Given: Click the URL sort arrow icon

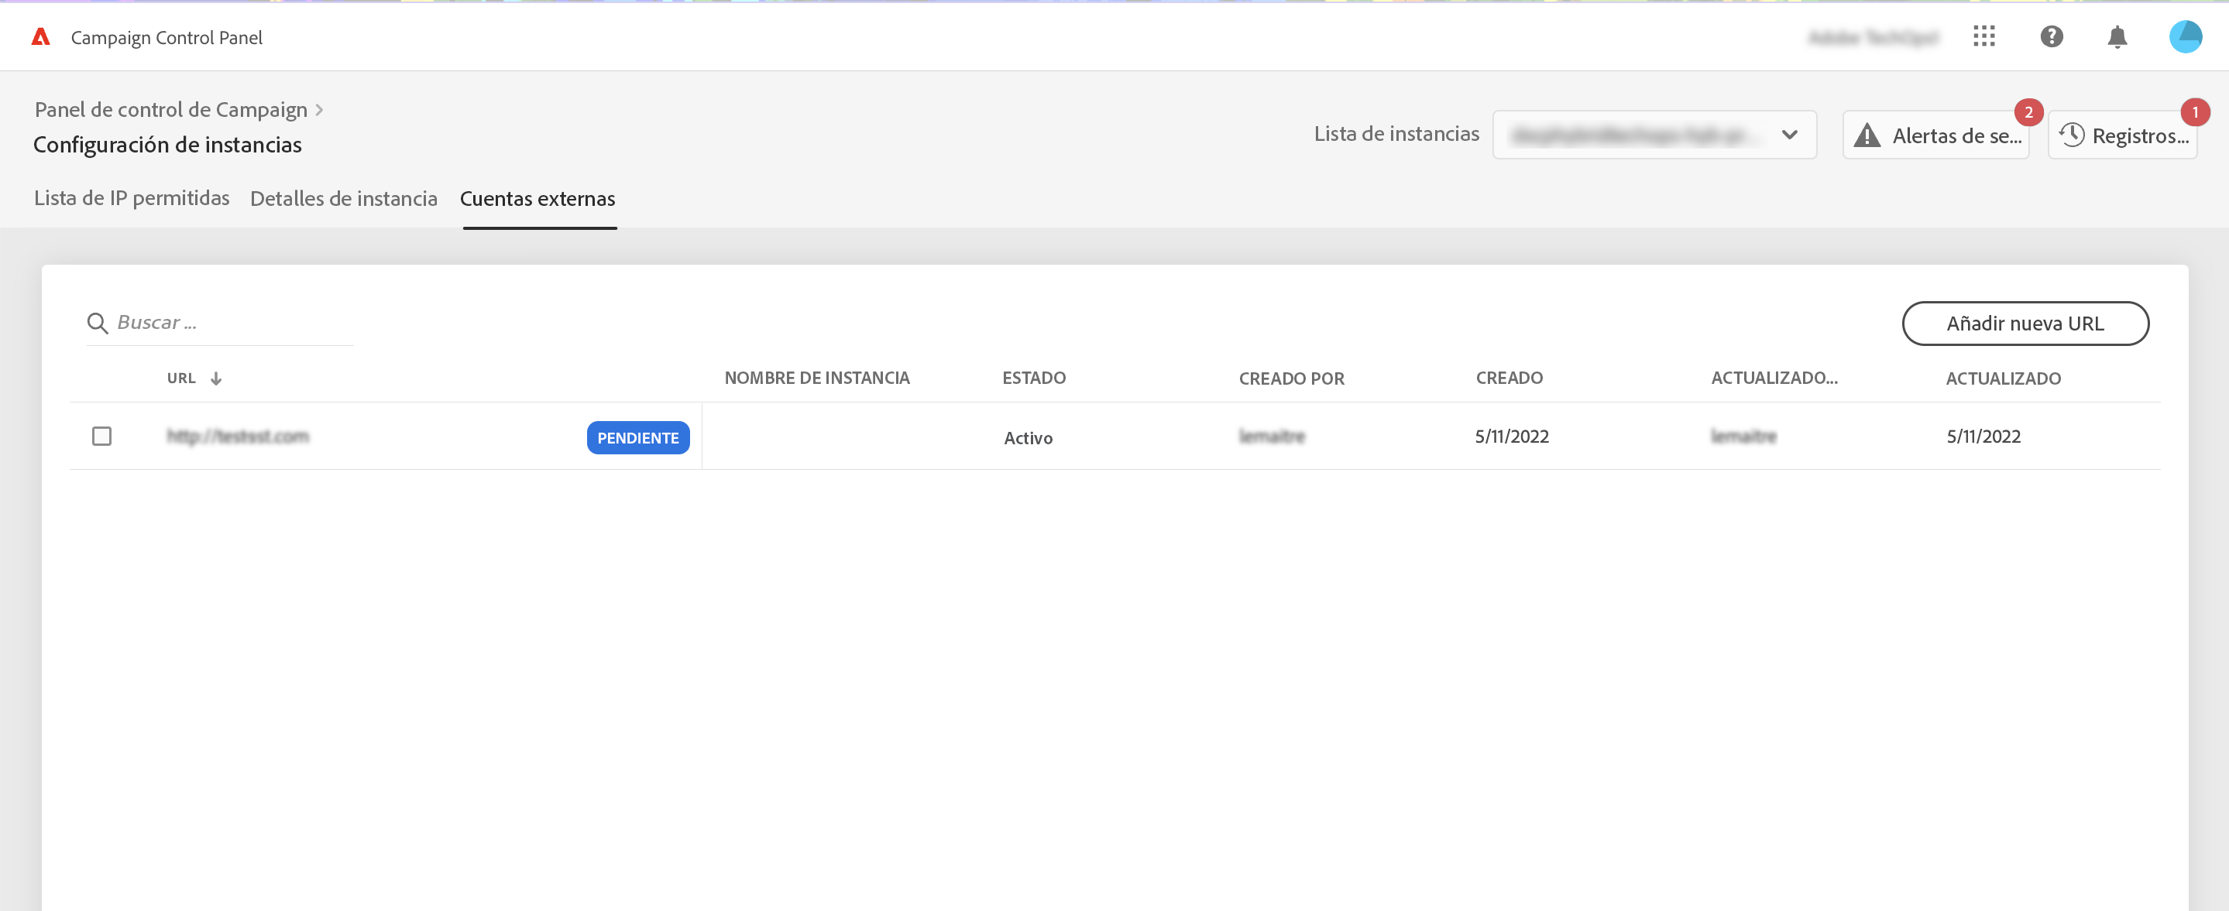Looking at the screenshot, I should pyautogui.click(x=216, y=378).
